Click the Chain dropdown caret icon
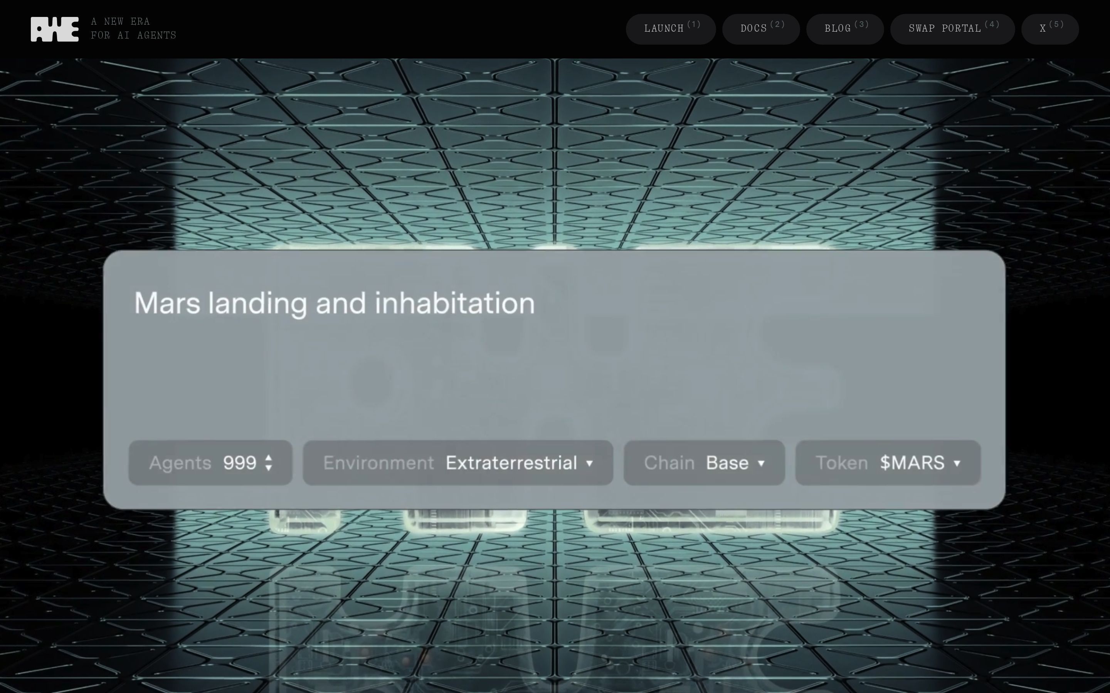Image resolution: width=1110 pixels, height=693 pixels. (761, 464)
